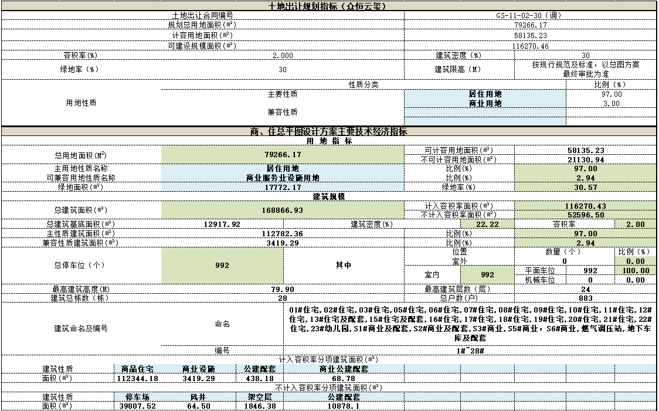Select the total parking spaces 992 cell
Viewport: 659px width, 411px height.
(x=222, y=265)
